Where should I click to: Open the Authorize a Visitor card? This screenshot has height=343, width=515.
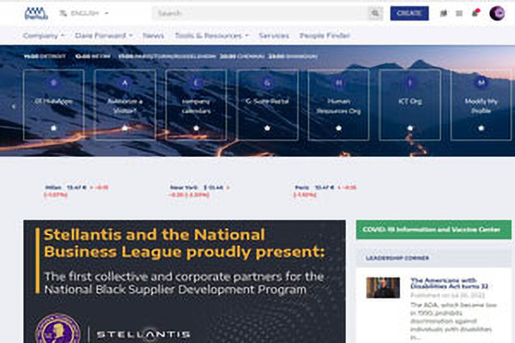pyautogui.click(x=124, y=105)
